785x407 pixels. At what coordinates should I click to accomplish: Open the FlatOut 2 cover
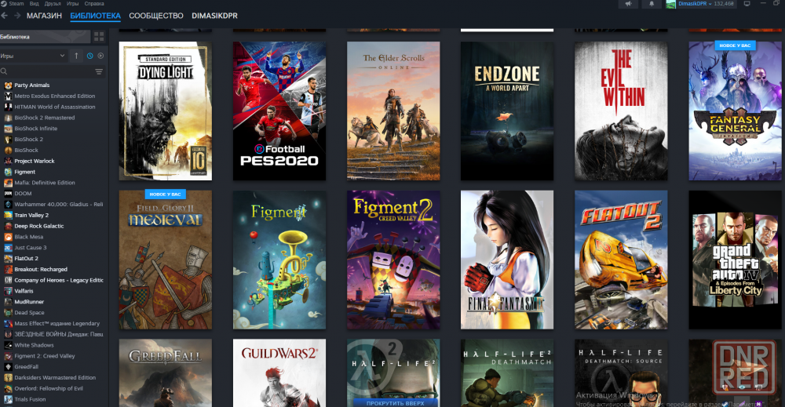(x=621, y=260)
